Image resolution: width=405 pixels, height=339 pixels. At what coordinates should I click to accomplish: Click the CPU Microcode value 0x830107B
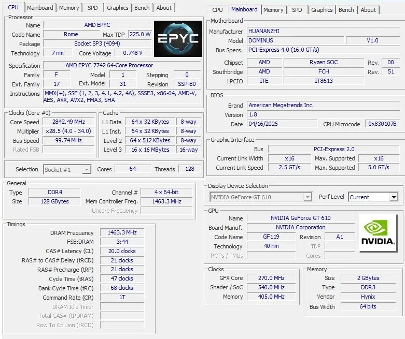pos(382,124)
